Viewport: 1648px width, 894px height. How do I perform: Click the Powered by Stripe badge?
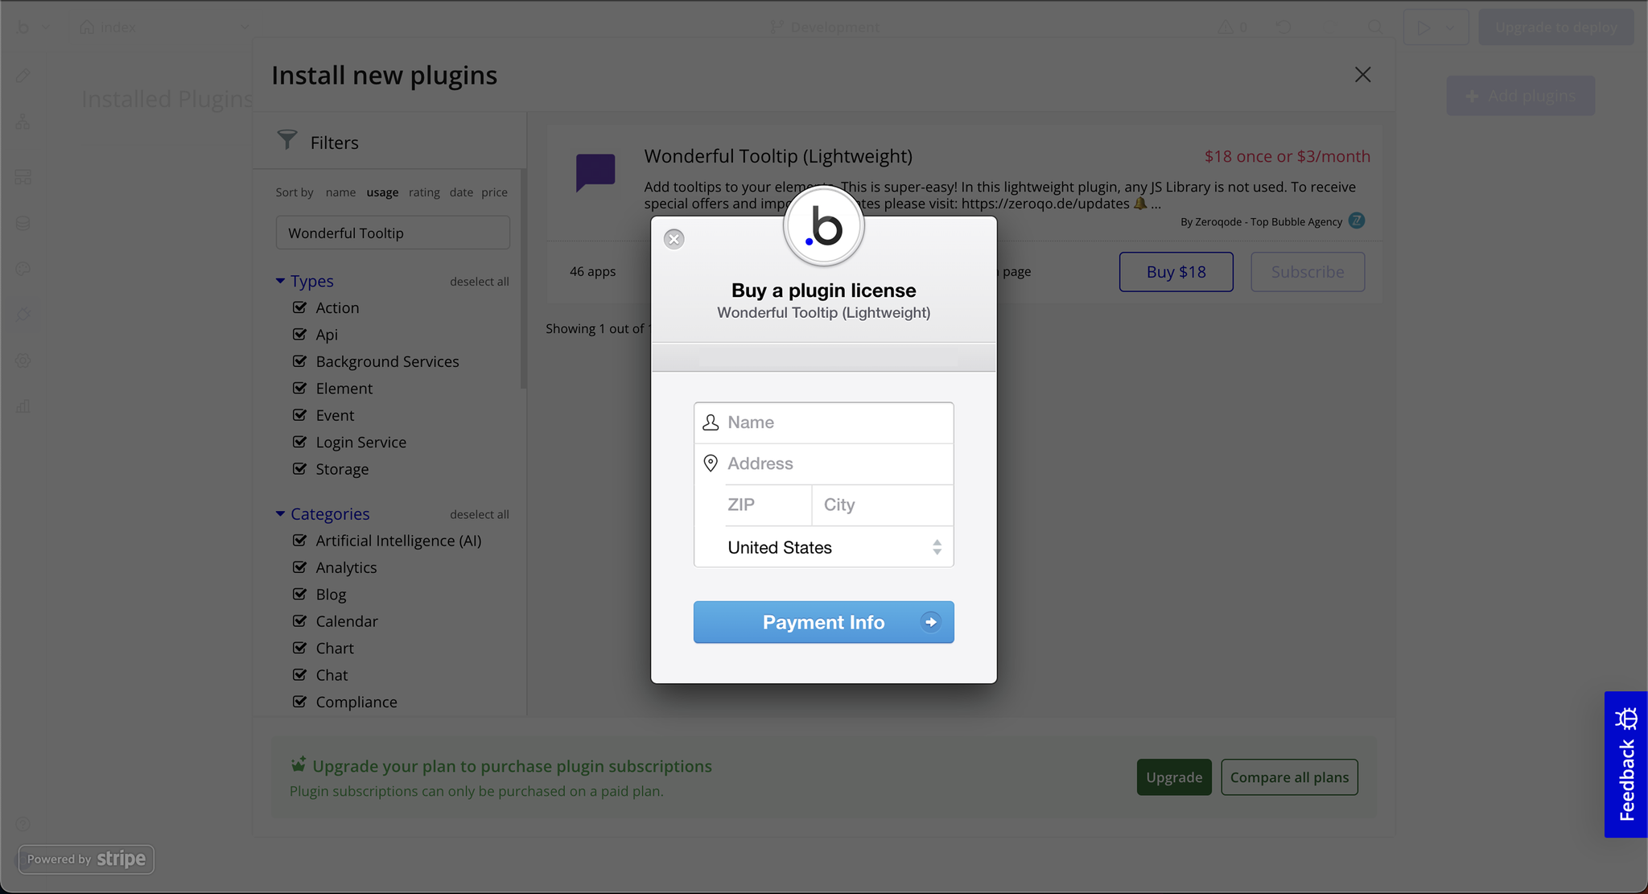coord(86,859)
